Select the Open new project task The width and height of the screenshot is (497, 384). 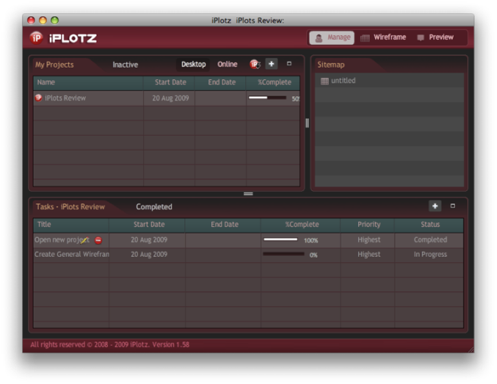[249, 240]
